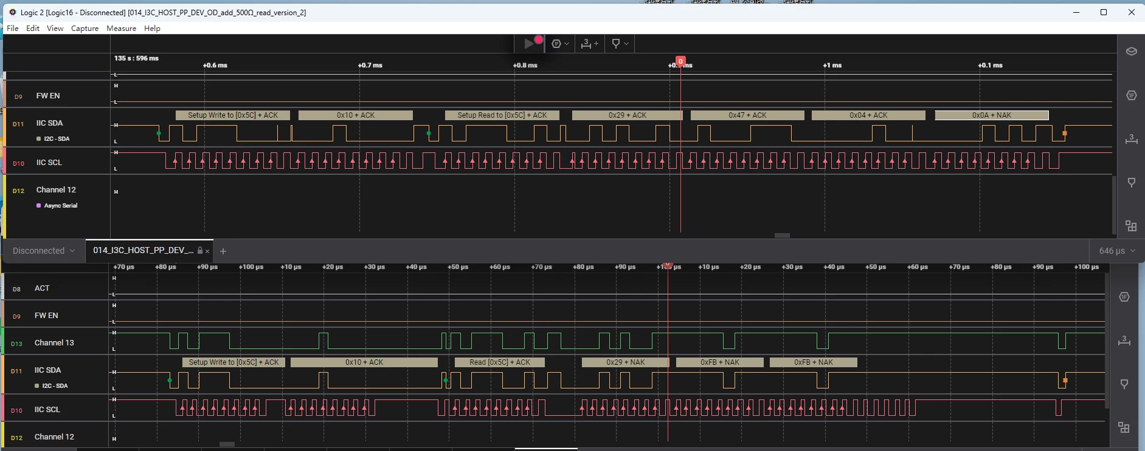This screenshot has width=1145, height=451.
Task: Select the 014_I3C_HOST_PP_DEV session tab
Action: point(143,250)
